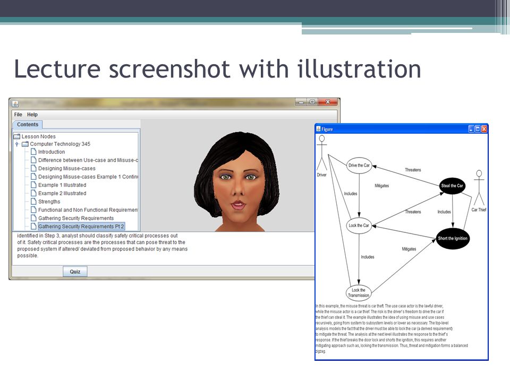Click the Lock the Car use-case oval
The image size is (510, 382).
[x=359, y=225]
